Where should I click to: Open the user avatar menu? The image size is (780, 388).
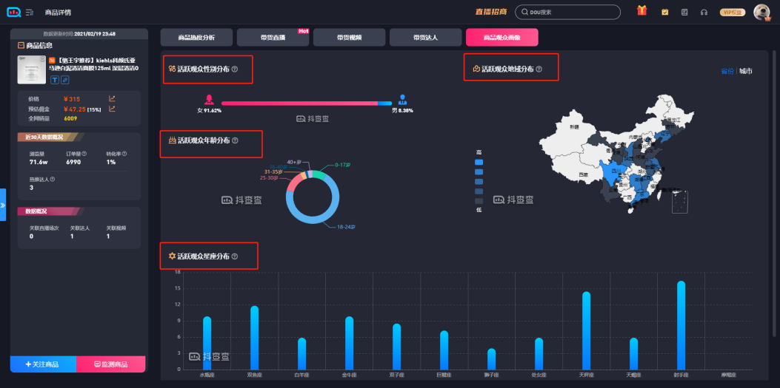(761, 12)
